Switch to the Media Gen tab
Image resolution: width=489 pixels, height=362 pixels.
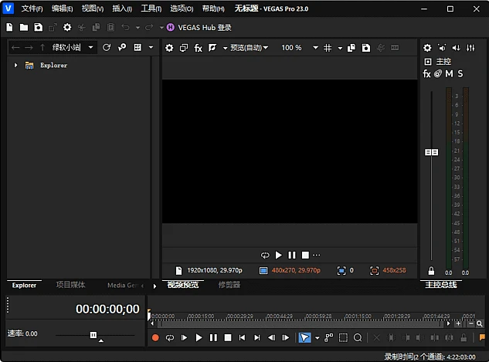tap(123, 285)
